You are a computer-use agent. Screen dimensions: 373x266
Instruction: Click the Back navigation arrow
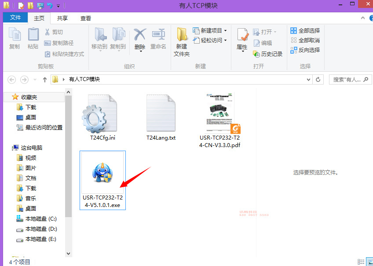point(11,80)
